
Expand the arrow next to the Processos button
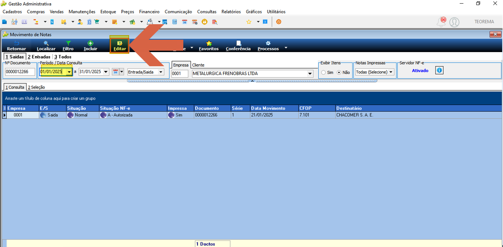(x=285, y=48)
